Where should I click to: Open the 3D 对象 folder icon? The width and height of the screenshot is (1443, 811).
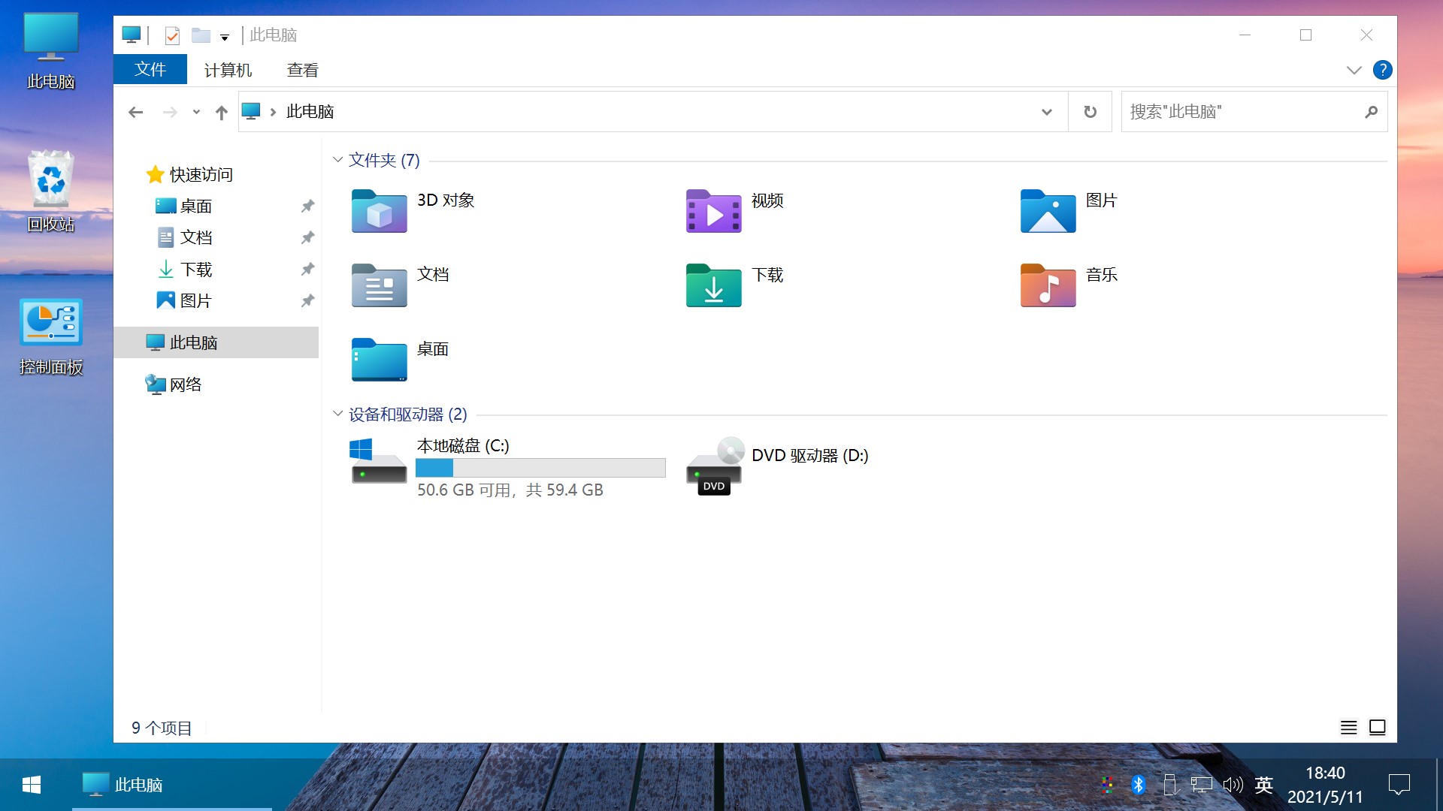pos(378,211)
